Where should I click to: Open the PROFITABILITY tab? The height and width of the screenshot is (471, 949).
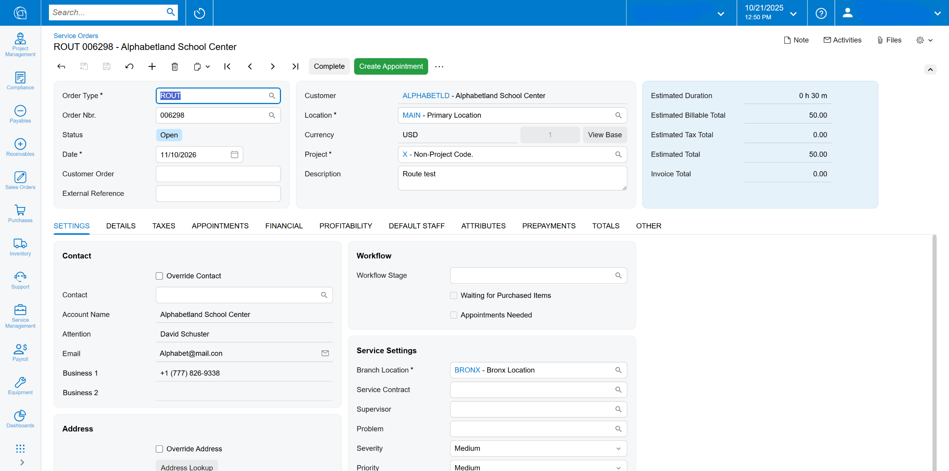[345, 226]
